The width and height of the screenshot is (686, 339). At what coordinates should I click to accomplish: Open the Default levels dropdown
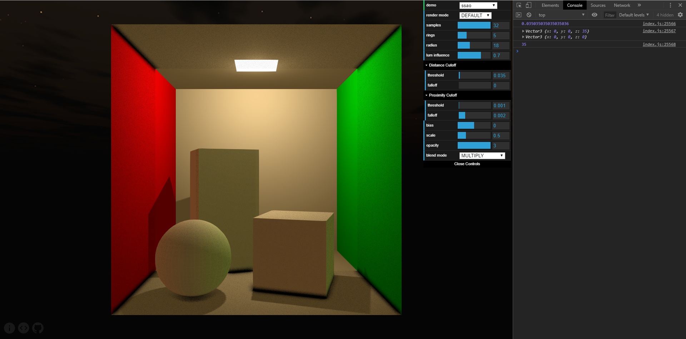[634, 15]
